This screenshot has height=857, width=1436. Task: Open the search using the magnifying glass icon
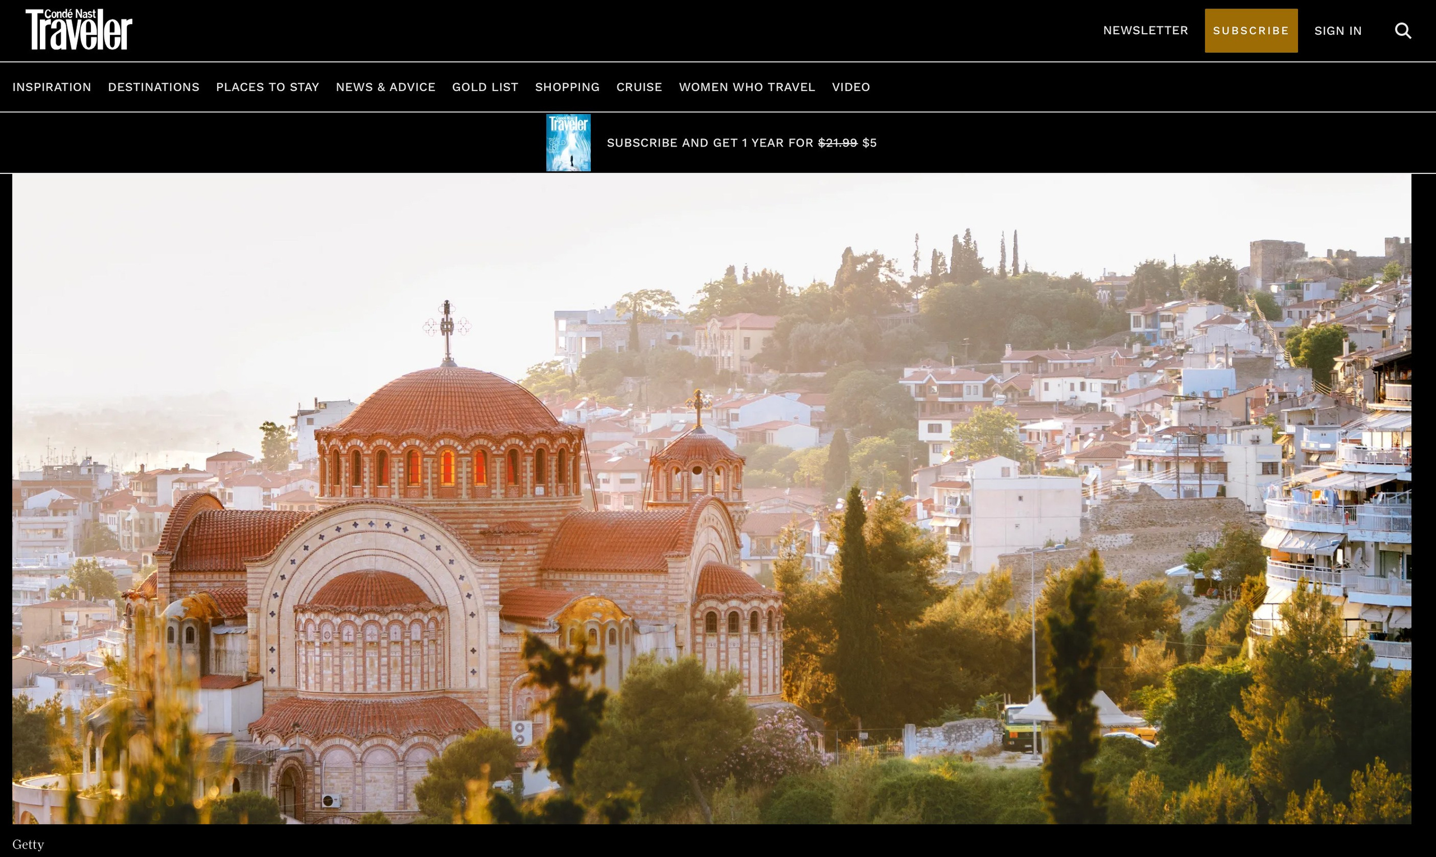pyautogui.click(x=1402, y=31)
